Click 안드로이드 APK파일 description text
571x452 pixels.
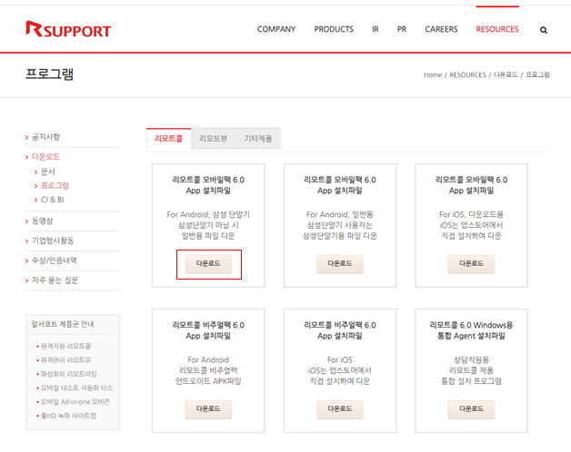pos(208,381)
